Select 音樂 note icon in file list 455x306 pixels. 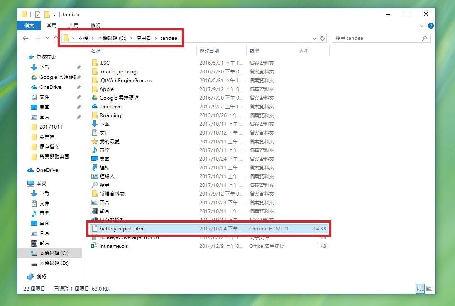point(95,150)
